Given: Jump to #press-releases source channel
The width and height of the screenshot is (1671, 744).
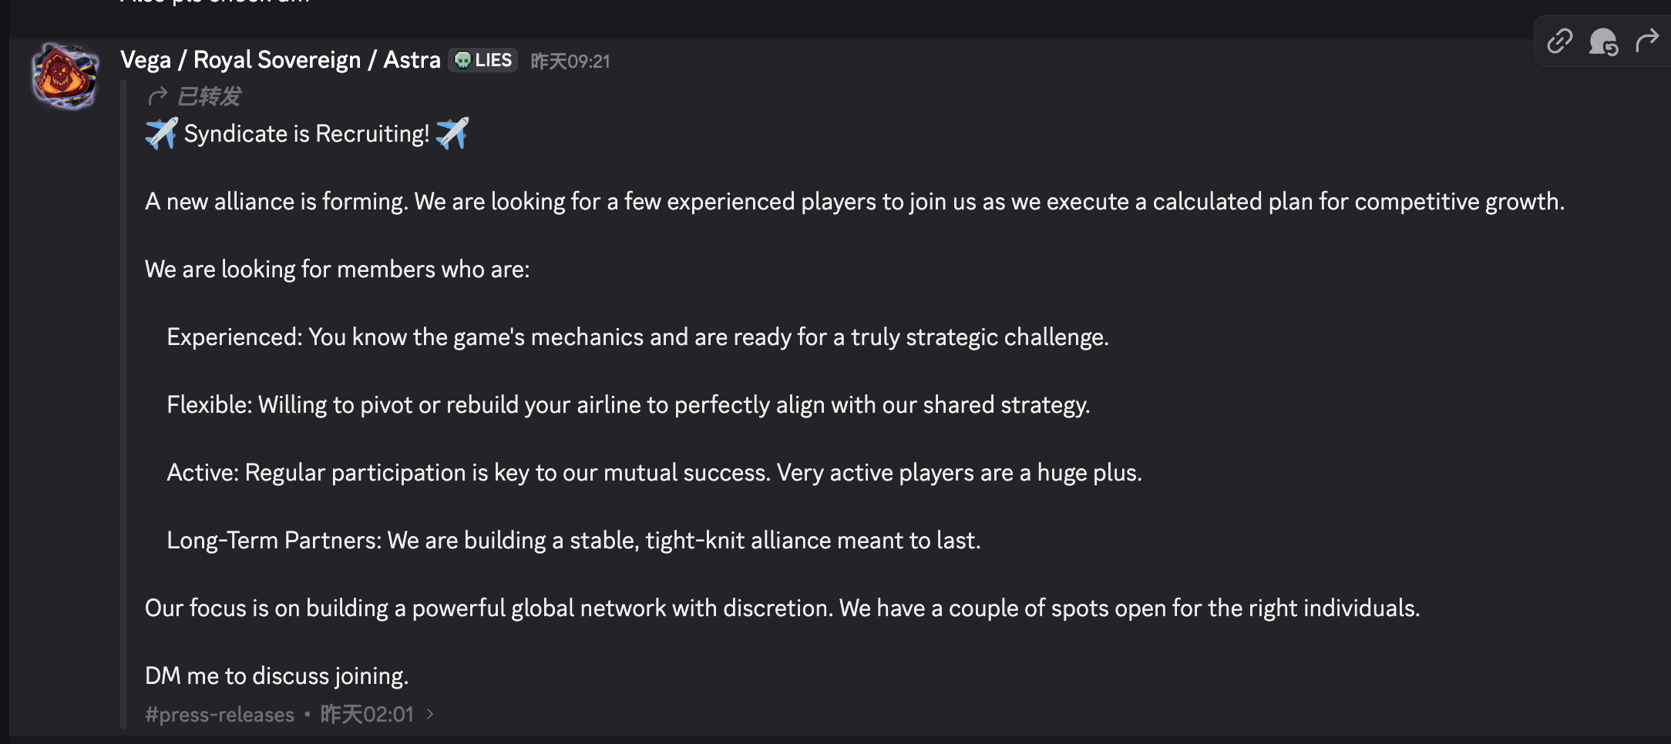Looking at the screenshot, I should tap(220, 715).
